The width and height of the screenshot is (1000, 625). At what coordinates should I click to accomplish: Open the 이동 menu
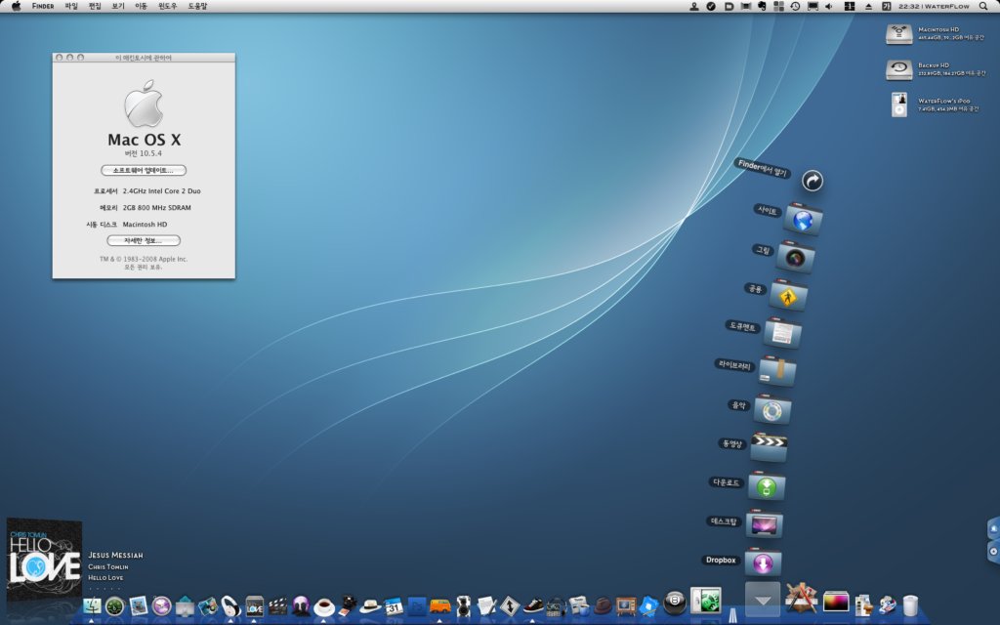pos(141,7)
